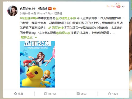The height and width of the screenshot is (99, 132).
Task: Open the poster's avatar profile picture
Action: click(x=12, y=11)
